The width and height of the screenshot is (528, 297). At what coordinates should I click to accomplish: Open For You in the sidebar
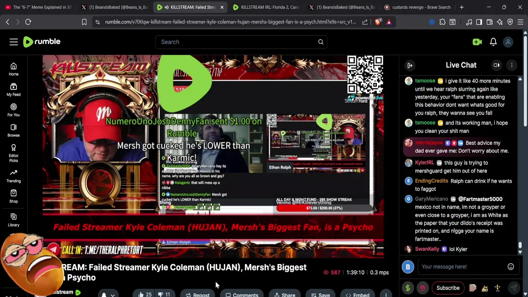coord(14,110)
